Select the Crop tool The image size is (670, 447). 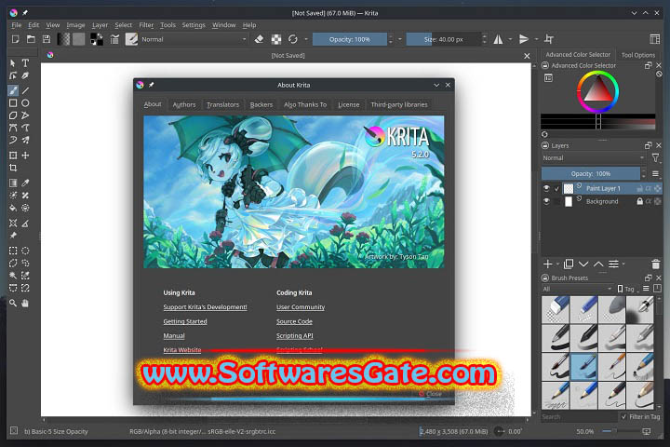(x=13, y=168)
